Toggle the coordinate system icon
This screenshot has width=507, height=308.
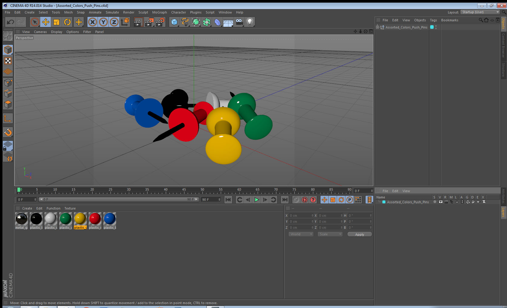(x=125, y=22)
